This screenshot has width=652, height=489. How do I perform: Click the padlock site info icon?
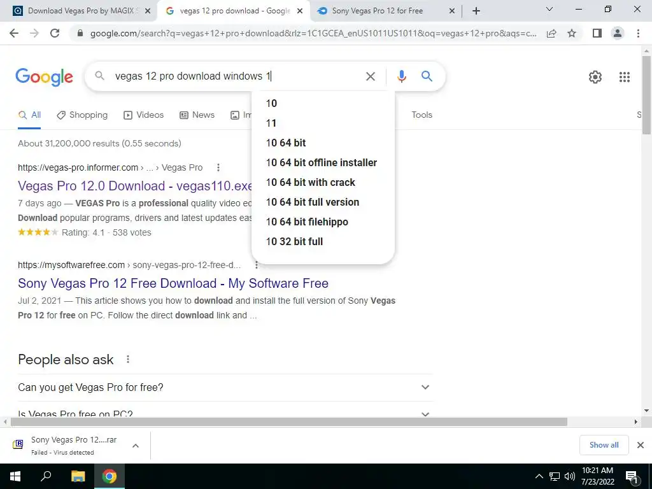[x=80, y=33]
